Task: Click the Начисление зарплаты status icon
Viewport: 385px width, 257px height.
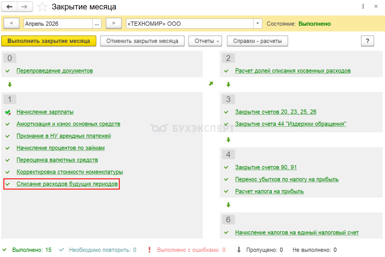Action: 8,112
